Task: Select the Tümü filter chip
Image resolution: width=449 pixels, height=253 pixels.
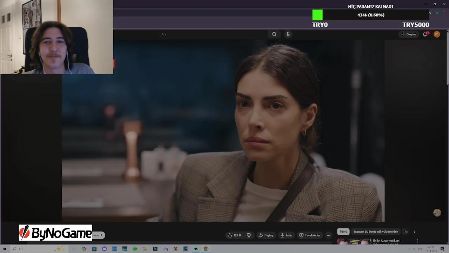Action: point(343,232)
